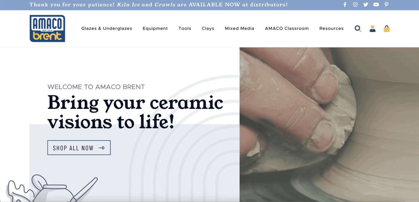Open the Equipment menu
Screen dimensions: 419x202
pyautogui.click(x=155, y=28)
